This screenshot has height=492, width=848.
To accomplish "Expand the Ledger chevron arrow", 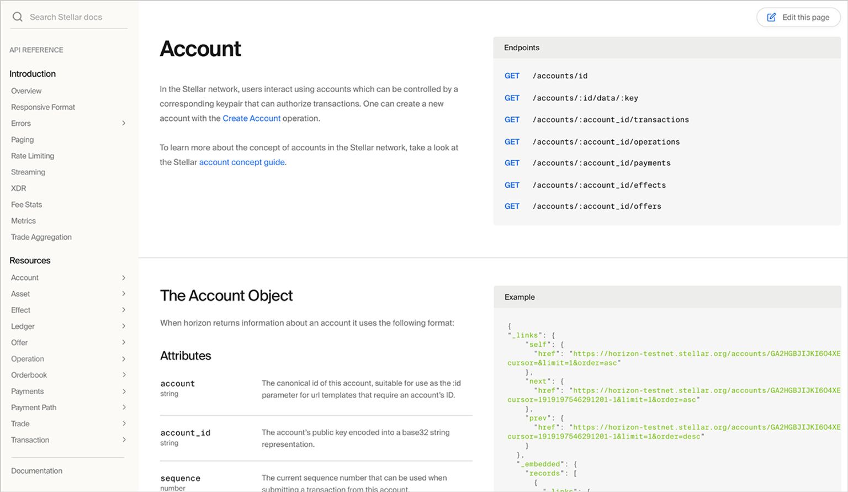I will [124, 326].
